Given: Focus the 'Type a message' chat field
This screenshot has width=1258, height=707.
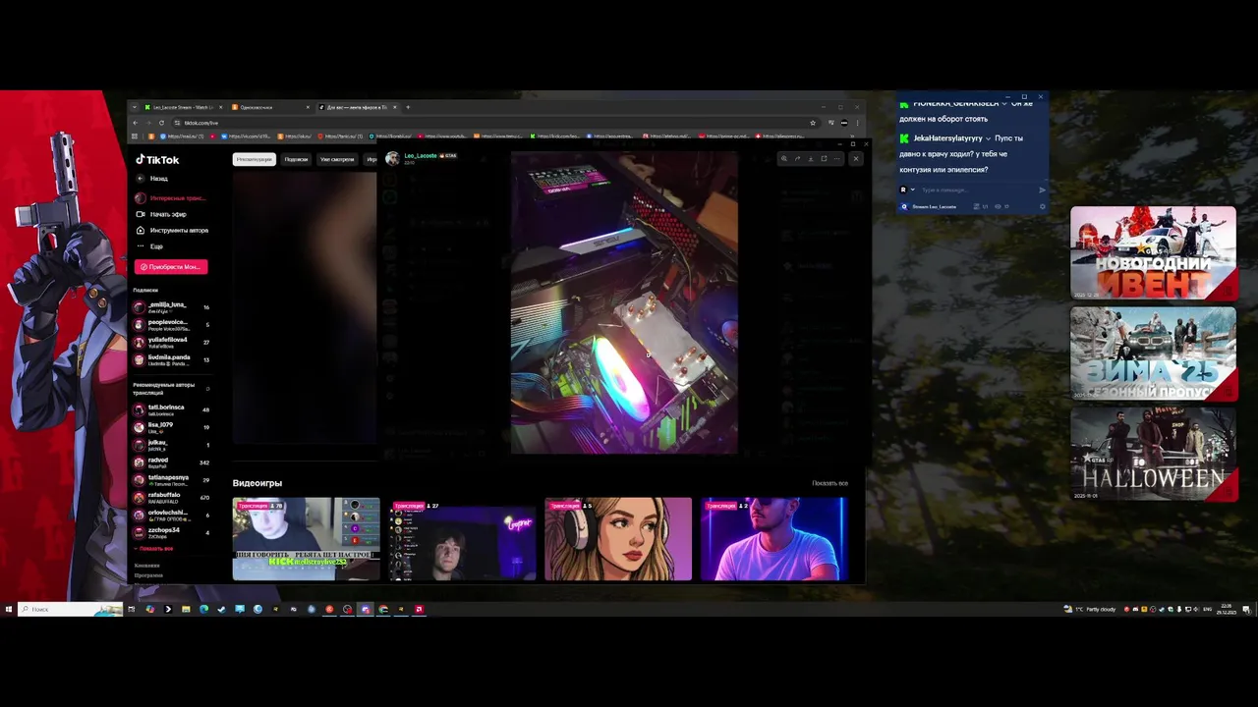Looking at the screenshot, I should pos(976,190).
